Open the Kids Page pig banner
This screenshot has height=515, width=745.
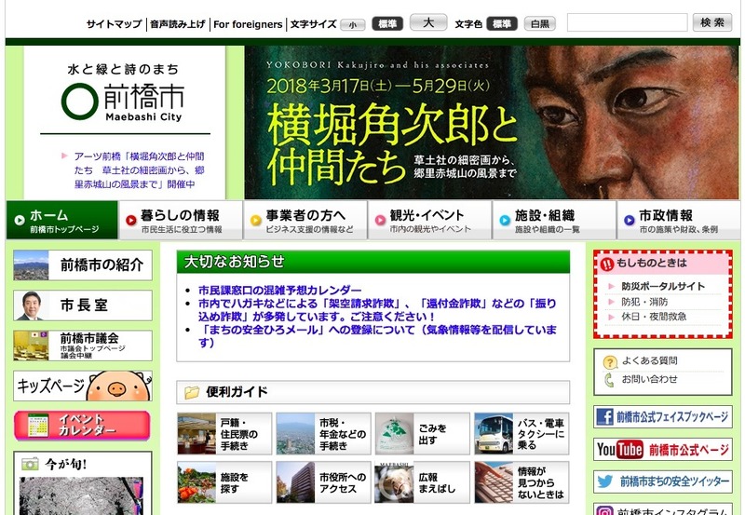point(83,386)
